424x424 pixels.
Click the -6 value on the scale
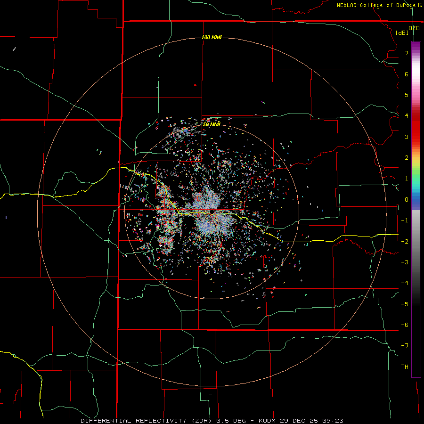click(405, 325)
